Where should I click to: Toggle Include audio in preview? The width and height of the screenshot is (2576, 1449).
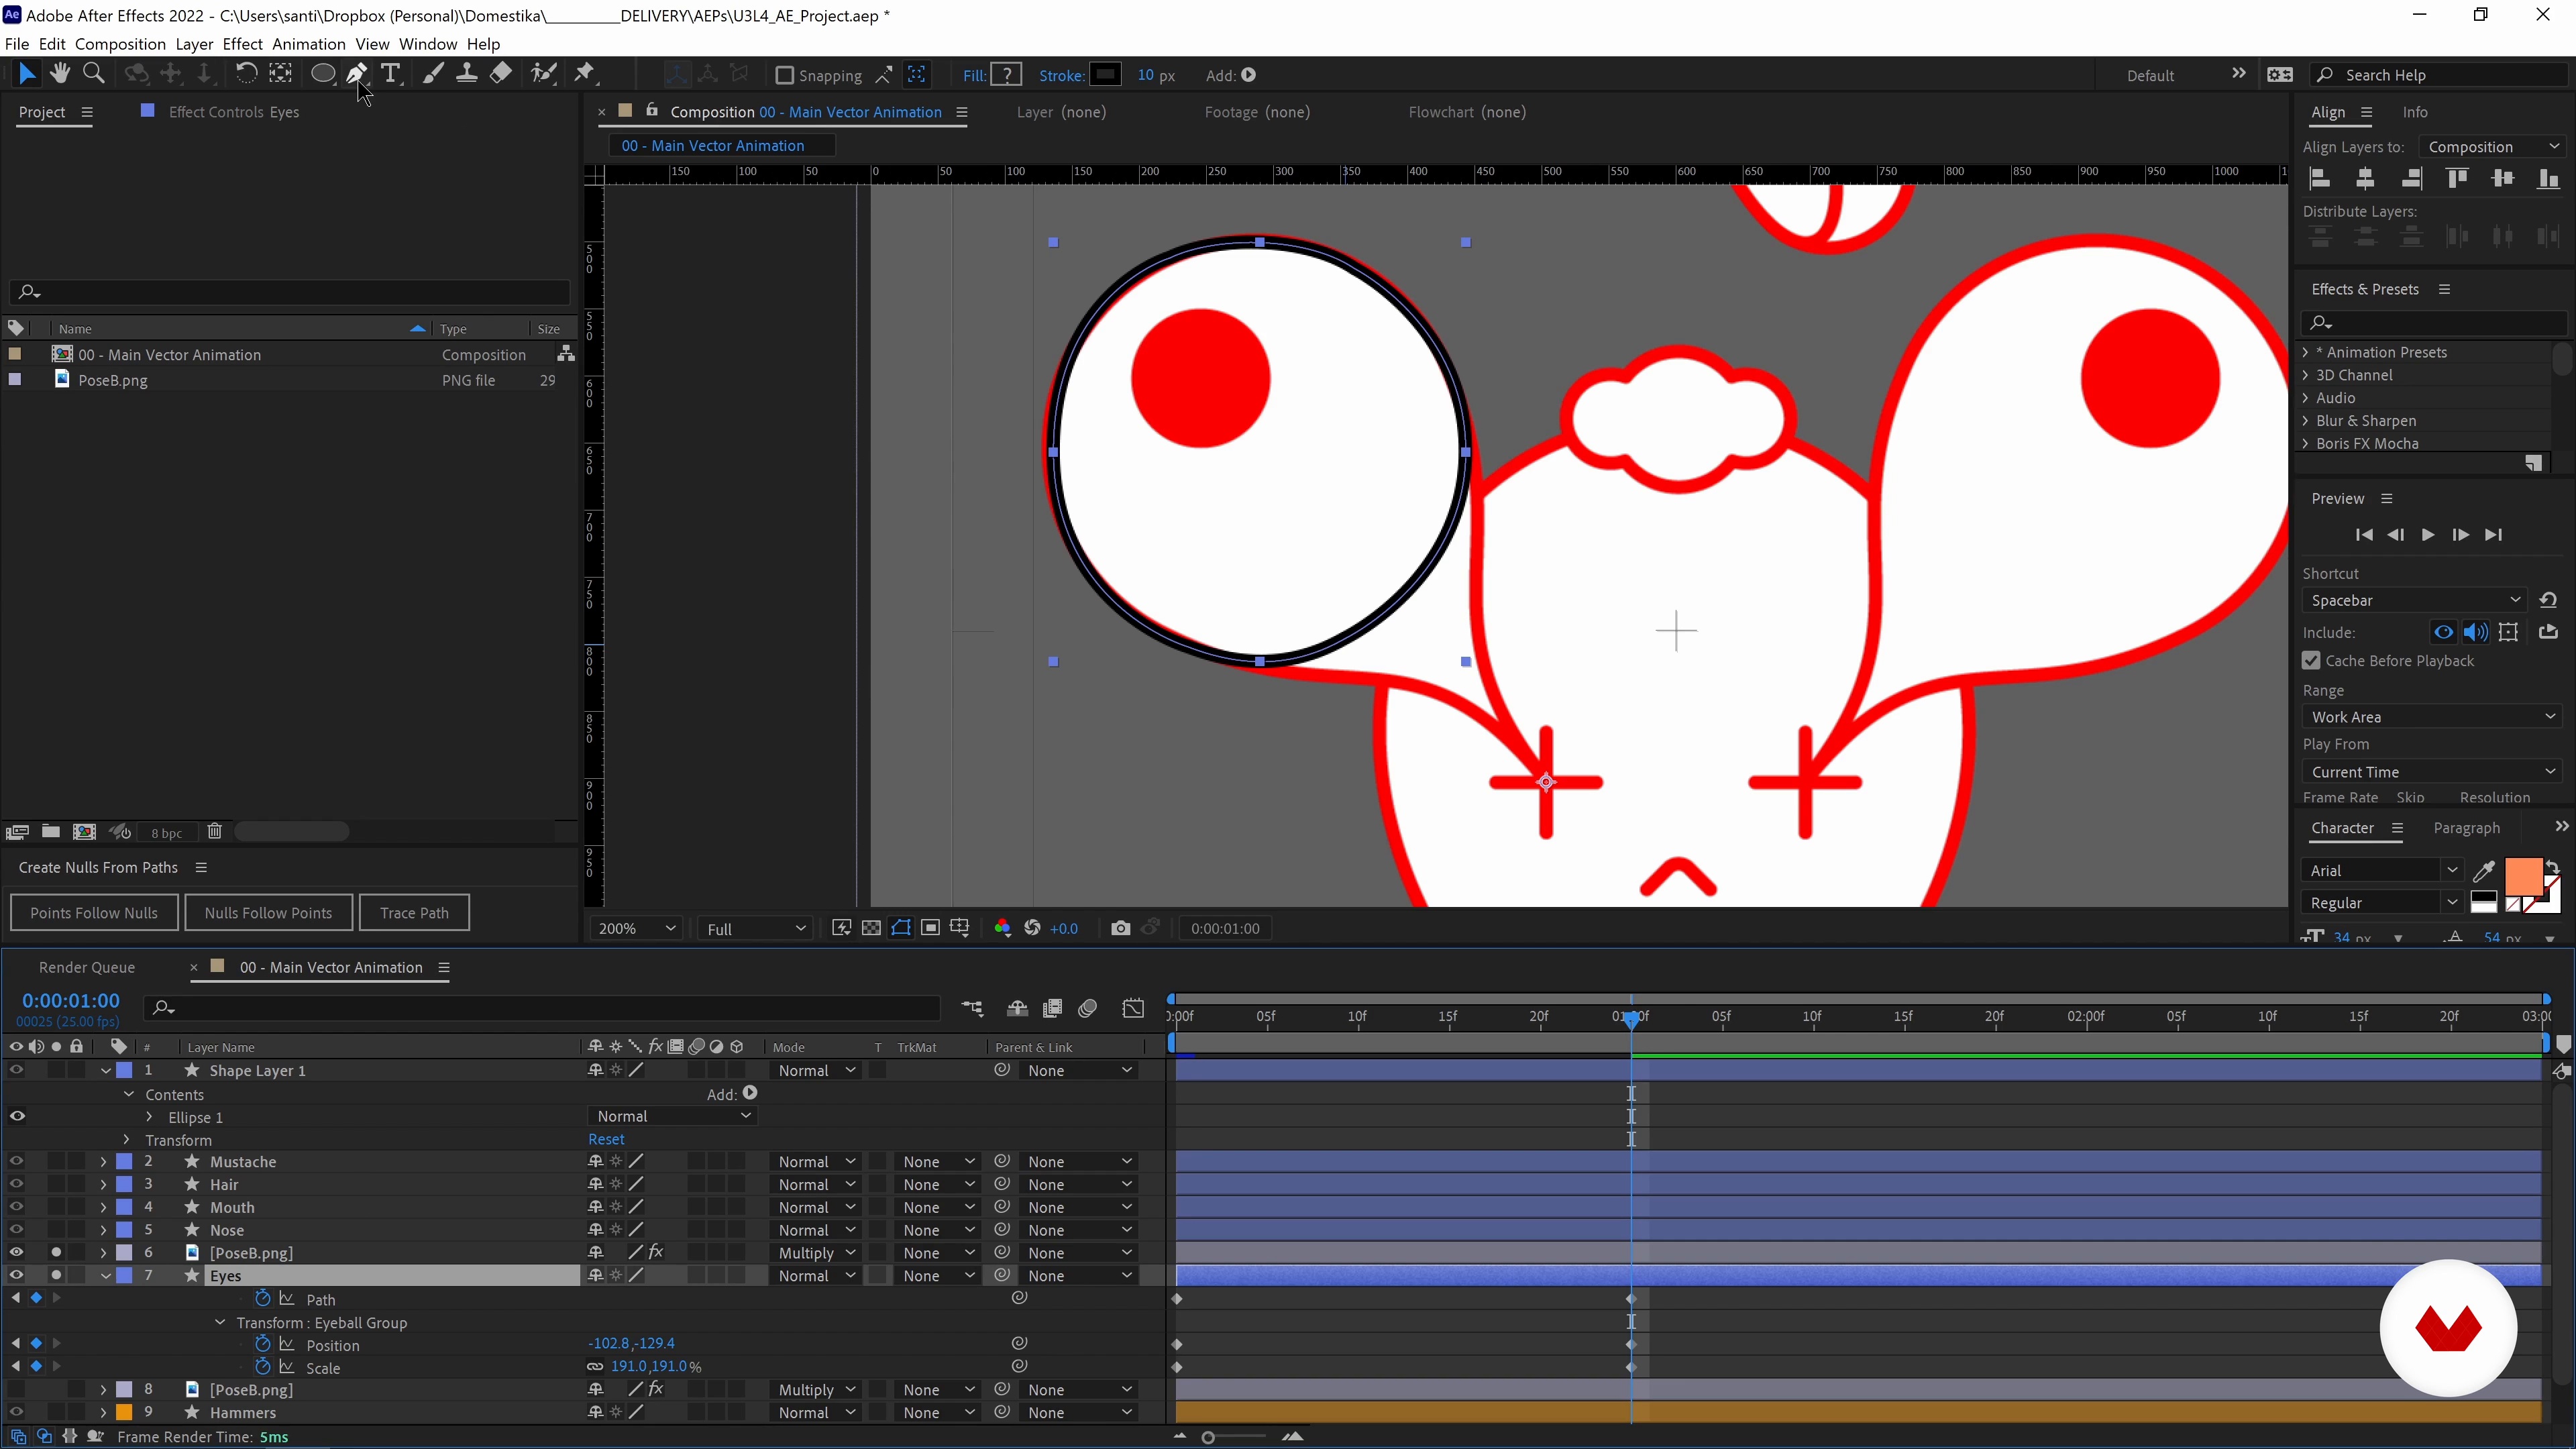click(x=2476, y=632)
